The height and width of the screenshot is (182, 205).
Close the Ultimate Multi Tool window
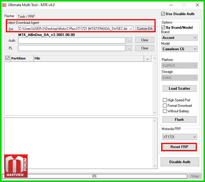tap(197, 5)
